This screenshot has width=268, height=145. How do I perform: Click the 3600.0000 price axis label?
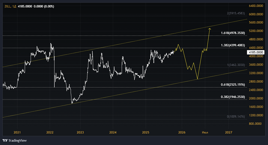[x=256, y=65]
